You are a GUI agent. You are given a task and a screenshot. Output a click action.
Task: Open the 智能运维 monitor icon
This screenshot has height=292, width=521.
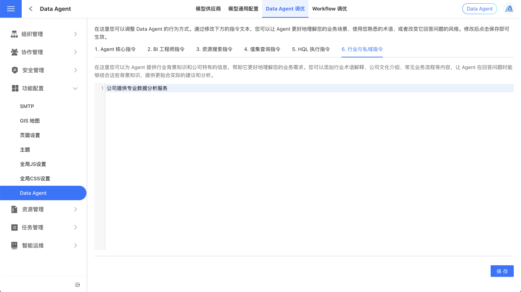(14, 245)
